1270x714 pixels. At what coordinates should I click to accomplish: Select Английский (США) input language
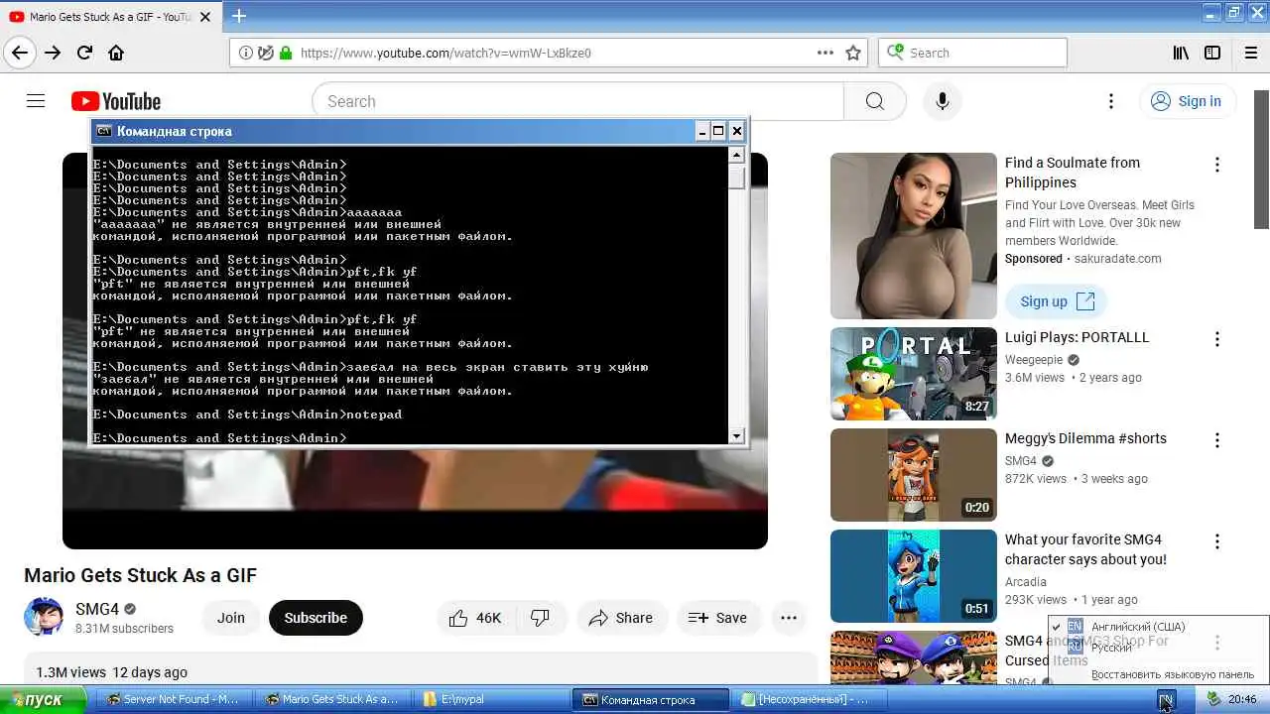(1137, 627)
